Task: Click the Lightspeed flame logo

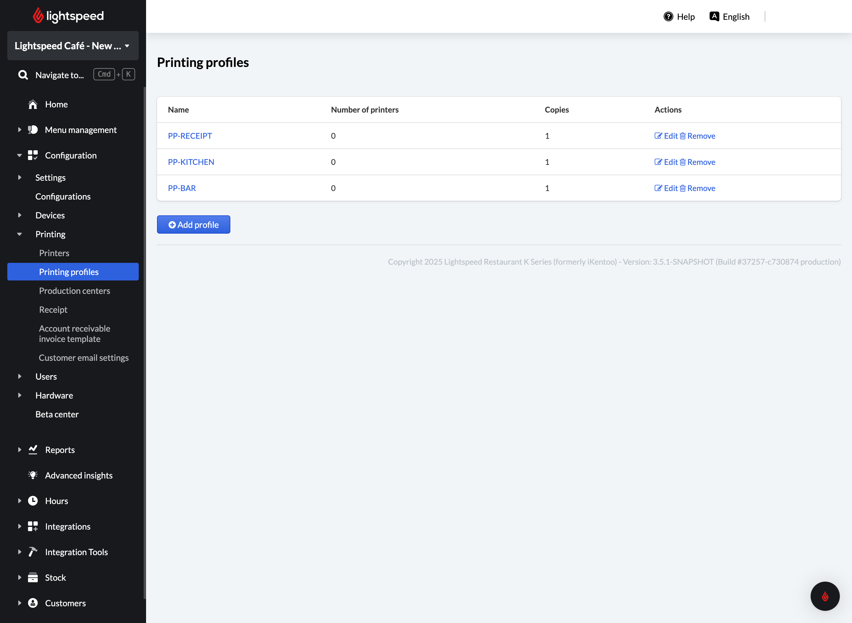Action: (38, 16)
